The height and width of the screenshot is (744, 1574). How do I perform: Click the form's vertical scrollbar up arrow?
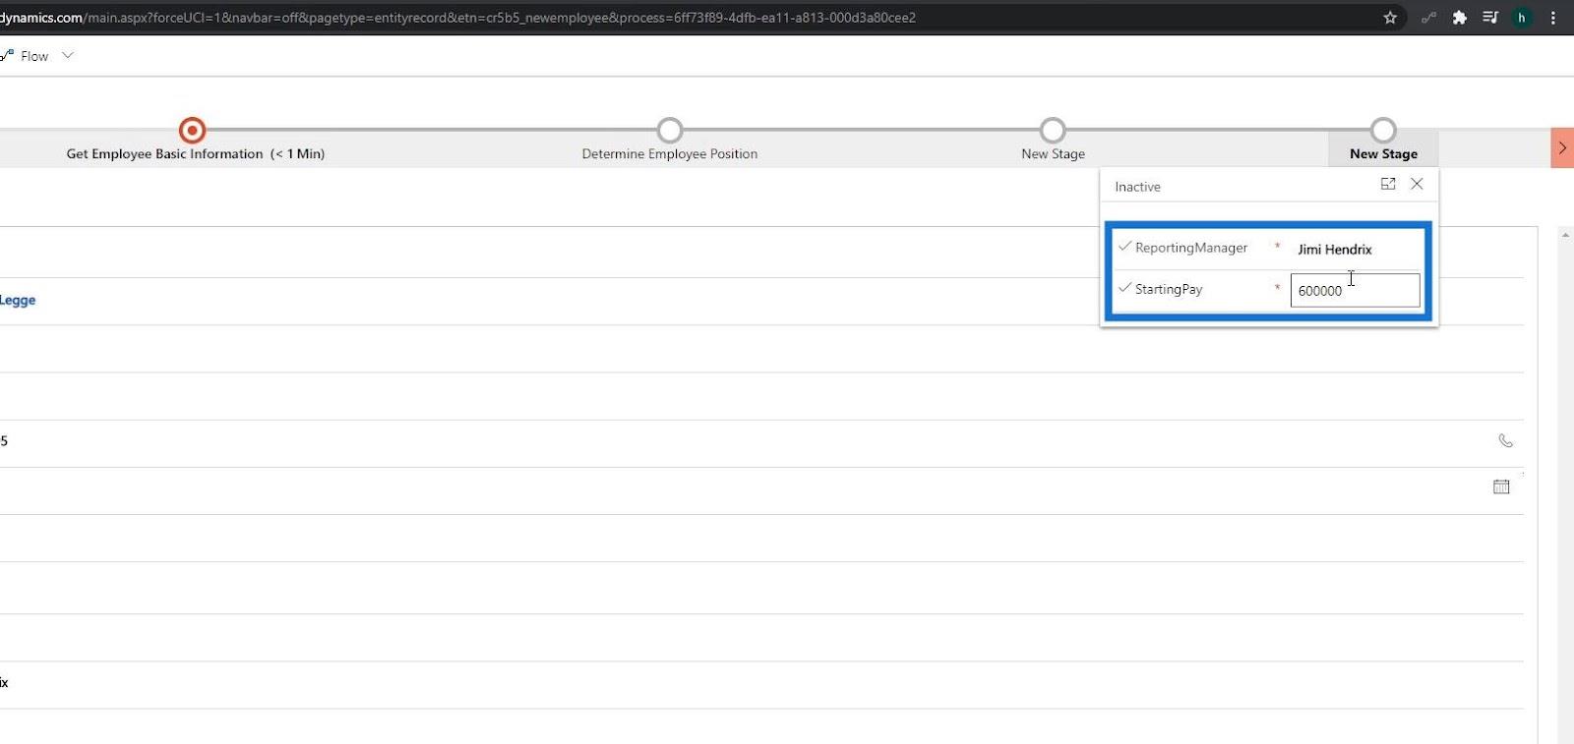pos(1565,236)
